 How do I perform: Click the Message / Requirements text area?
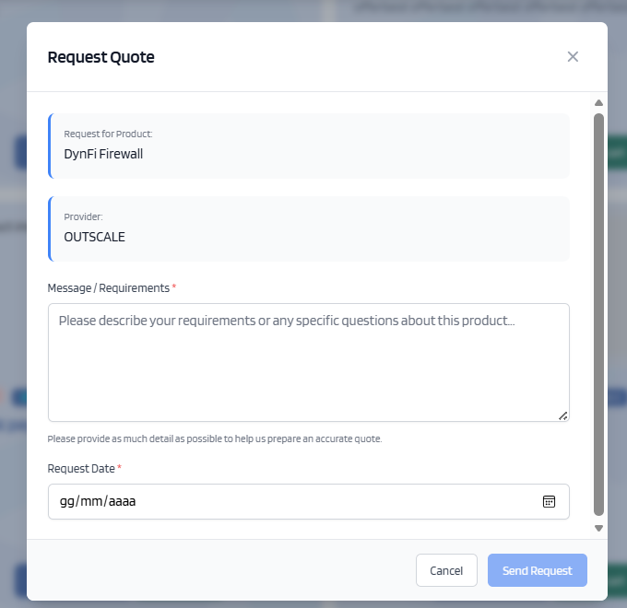[308, 362]
